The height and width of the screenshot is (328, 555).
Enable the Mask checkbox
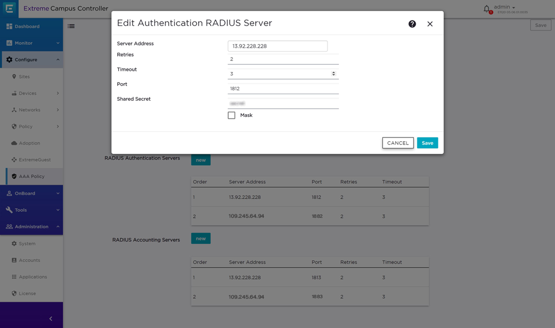point(231,115)
